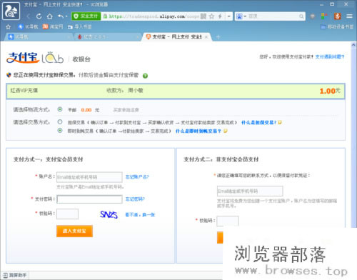Click the non-member Email/phone input field

(x=250, y=191)
